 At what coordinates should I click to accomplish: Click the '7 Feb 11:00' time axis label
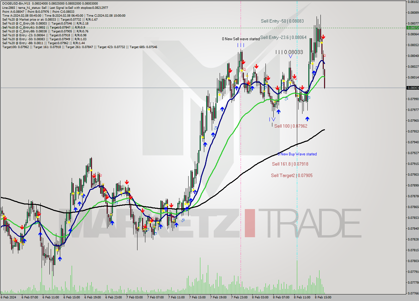(176, 297)
